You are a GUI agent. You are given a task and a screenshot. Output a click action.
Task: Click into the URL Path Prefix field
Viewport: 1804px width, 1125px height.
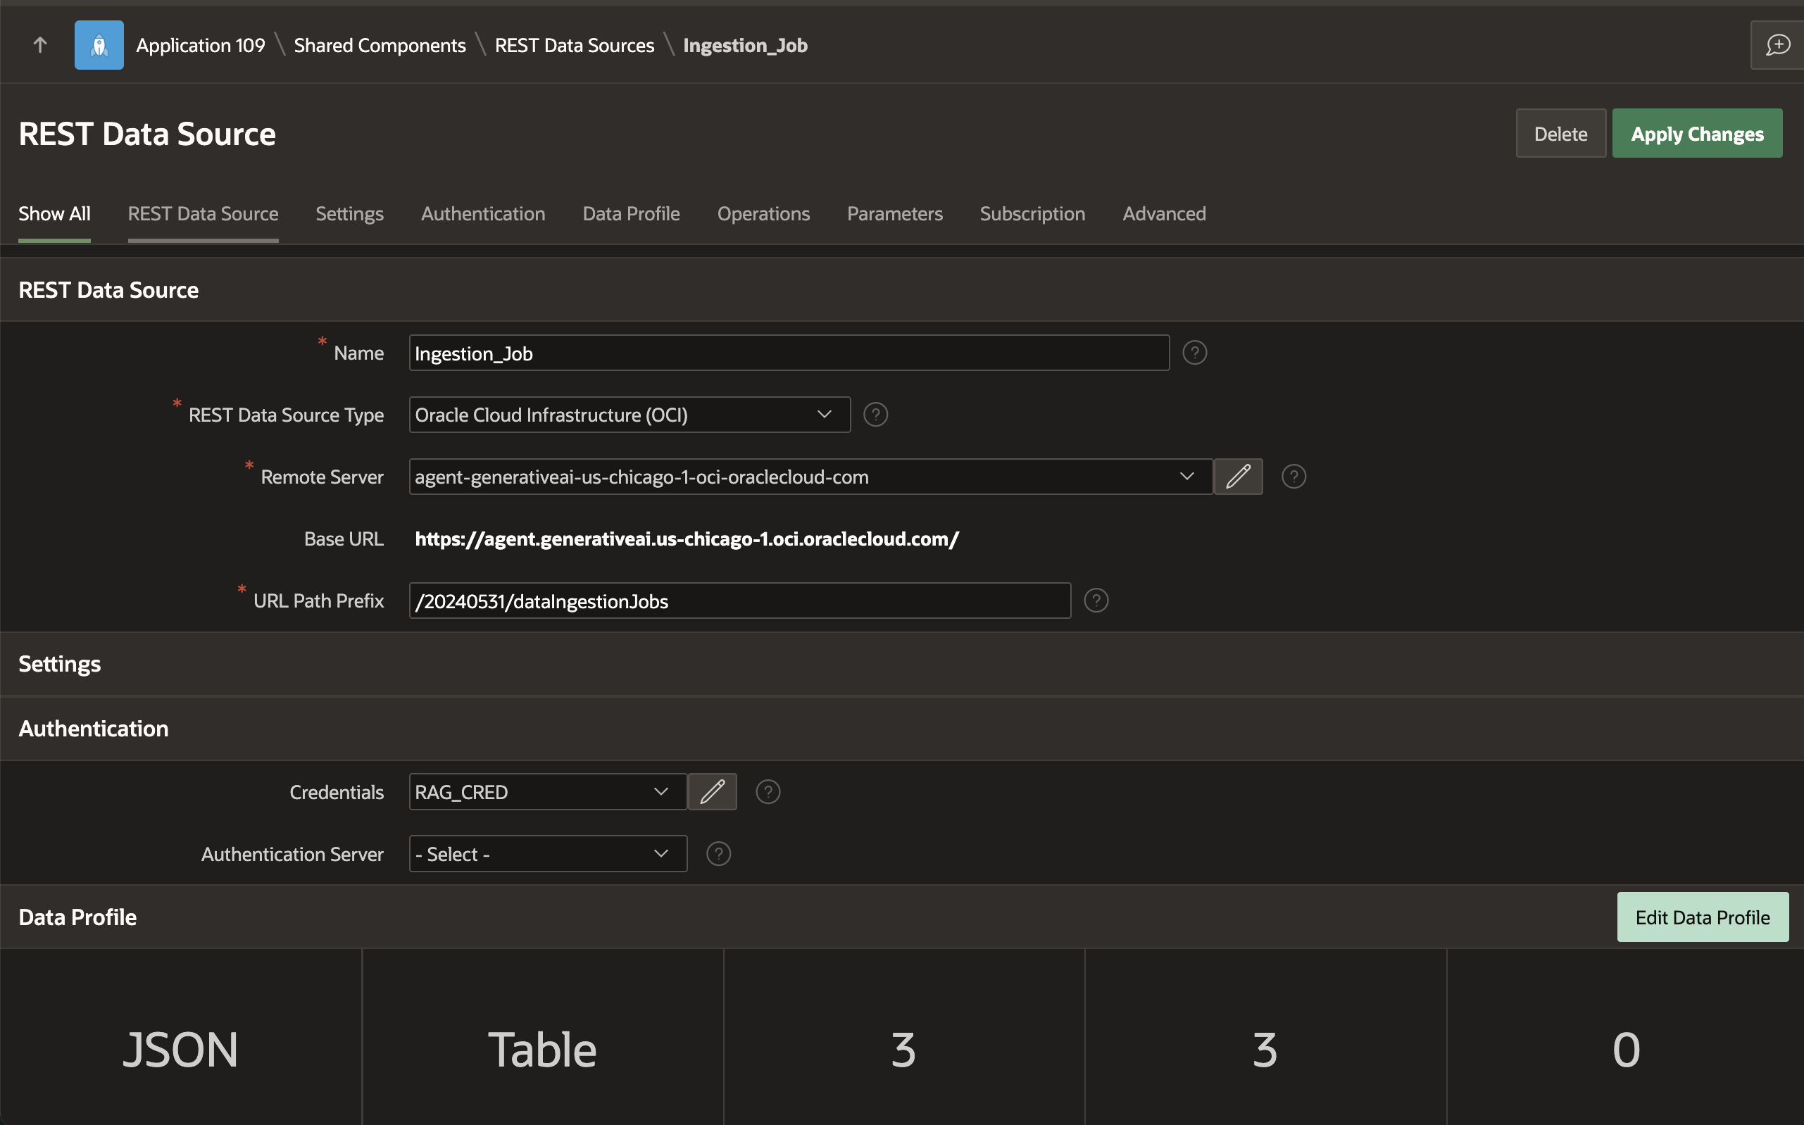click(x=739, y=601)
